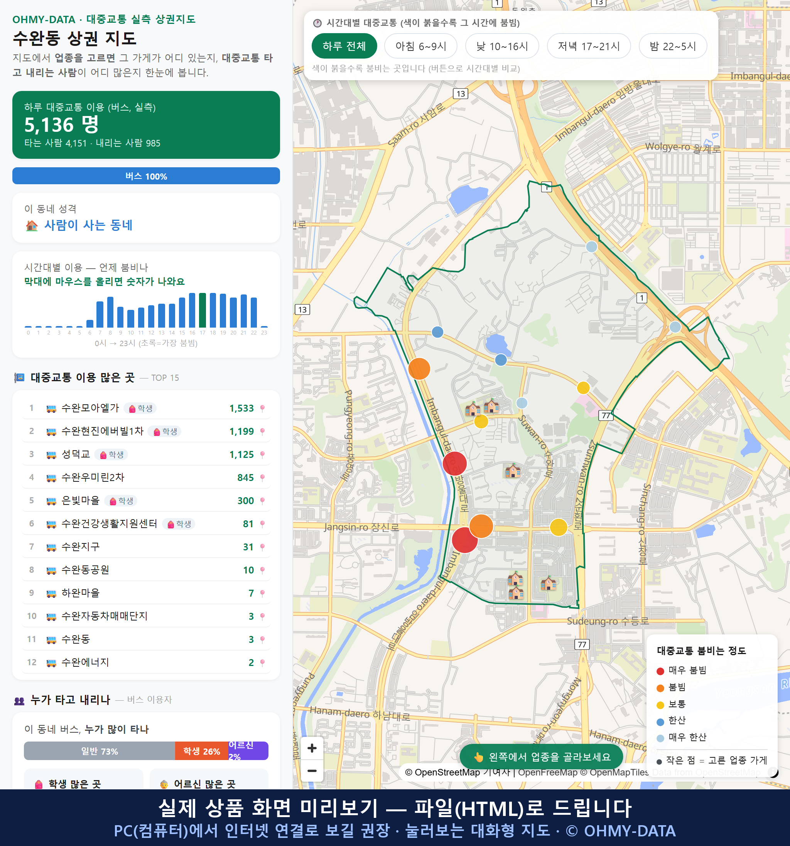Click the map pin icon for 하완마을
The width and height of the screenshot is (790, 846).
tap(262, 593)
